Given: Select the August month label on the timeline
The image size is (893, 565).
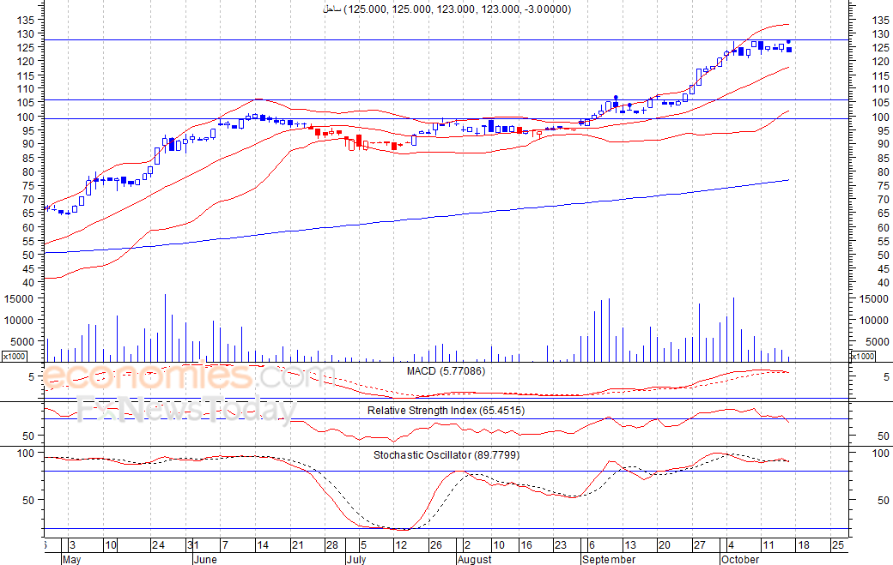Looking at the screenshot, I should pyautogui.click(x=474, y=559).
